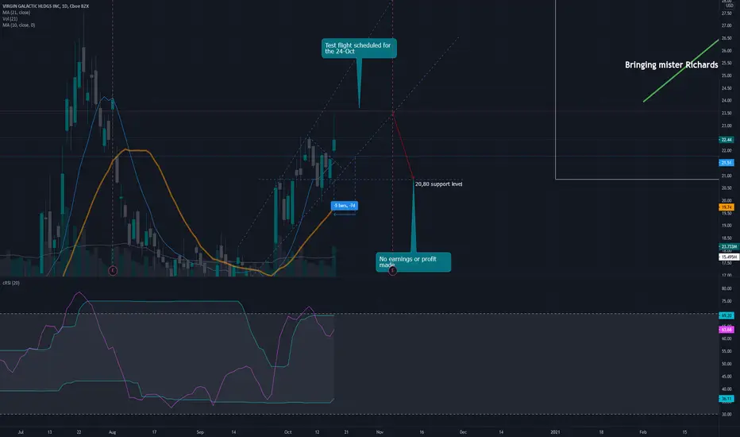740x437 pixels.
Task: Click the blue 21.51 price label
Action: [x=727, y=163]
